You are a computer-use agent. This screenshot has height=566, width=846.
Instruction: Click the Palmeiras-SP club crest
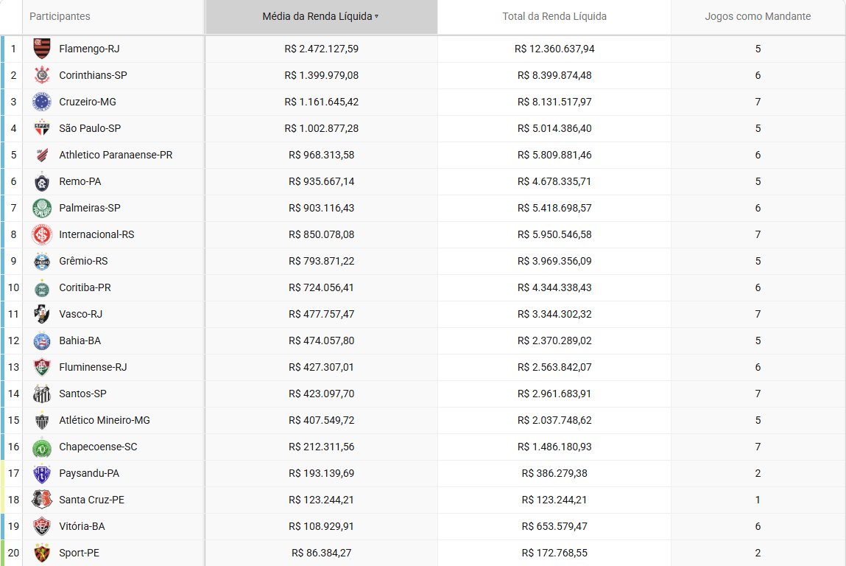tap(41, 208)
